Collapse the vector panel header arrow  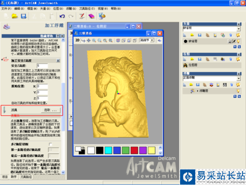click(239, 24)
